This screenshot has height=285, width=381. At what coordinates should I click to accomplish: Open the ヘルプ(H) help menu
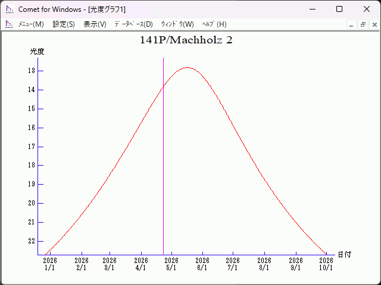(214, 24)
